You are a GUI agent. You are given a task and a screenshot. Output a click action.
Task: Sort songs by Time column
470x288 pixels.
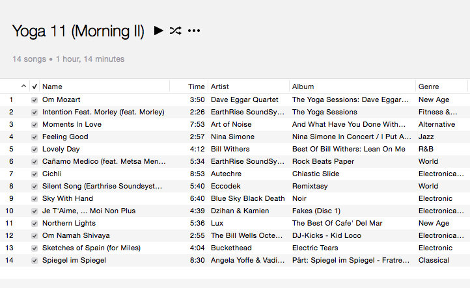[x=197, y=86]
